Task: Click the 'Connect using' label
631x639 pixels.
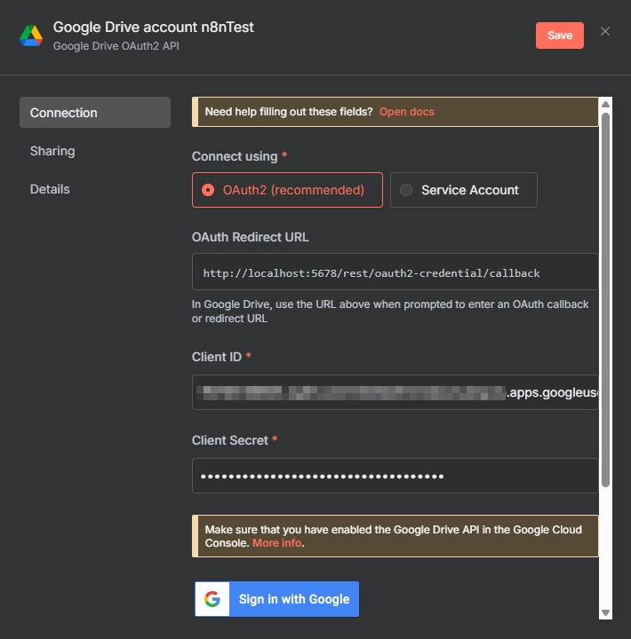Action: click(x=235, y=156)
